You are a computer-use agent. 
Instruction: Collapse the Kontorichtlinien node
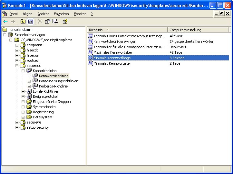(x=23, y=71)
